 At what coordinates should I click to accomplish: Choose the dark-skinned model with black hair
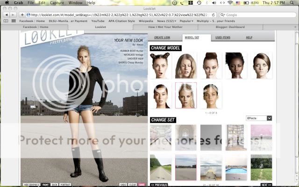[236, 65]
